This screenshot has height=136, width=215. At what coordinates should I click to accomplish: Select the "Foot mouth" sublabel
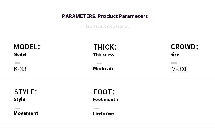105,100
